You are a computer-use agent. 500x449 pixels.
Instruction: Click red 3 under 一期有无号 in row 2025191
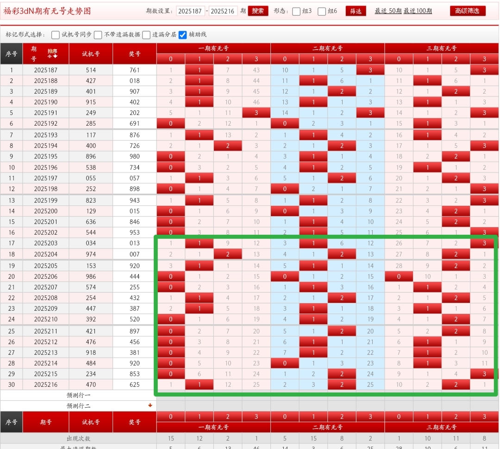[x=256, y=113]
